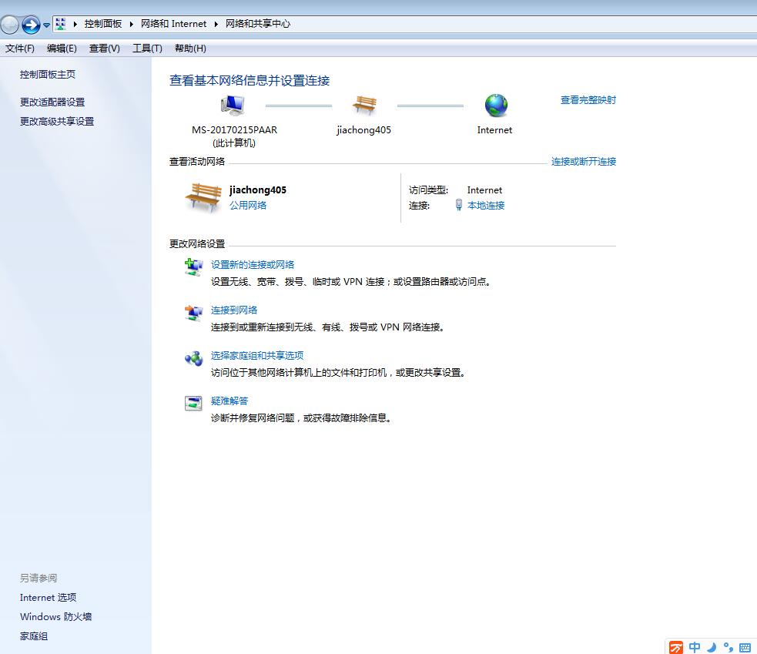The width and height of the screenshot is (757, 654).
Task: Click the network plug icon beside 本地连接
Action: point(459,205)
